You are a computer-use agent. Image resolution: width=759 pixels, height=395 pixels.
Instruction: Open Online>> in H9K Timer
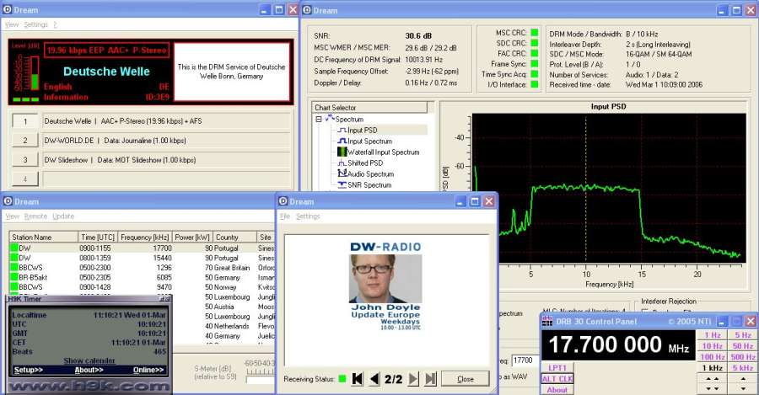[148, 370]
